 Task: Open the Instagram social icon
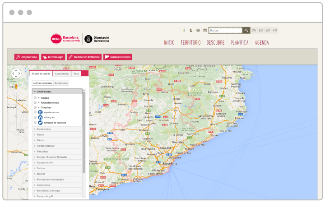click(x=205, y=31)
